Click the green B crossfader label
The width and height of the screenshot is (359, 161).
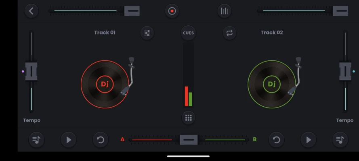(x=254, y=140)
